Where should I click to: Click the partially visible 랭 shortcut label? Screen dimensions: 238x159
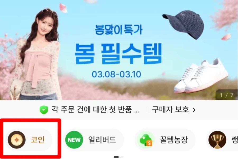point(235,140)
